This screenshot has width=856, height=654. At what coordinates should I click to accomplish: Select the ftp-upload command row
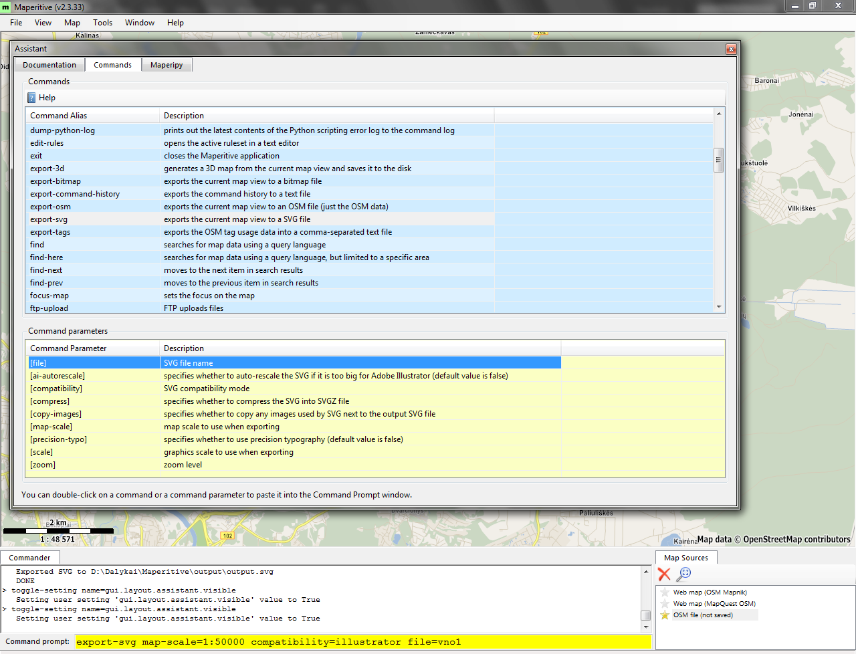pyautogui.click(x=369, y=308)
